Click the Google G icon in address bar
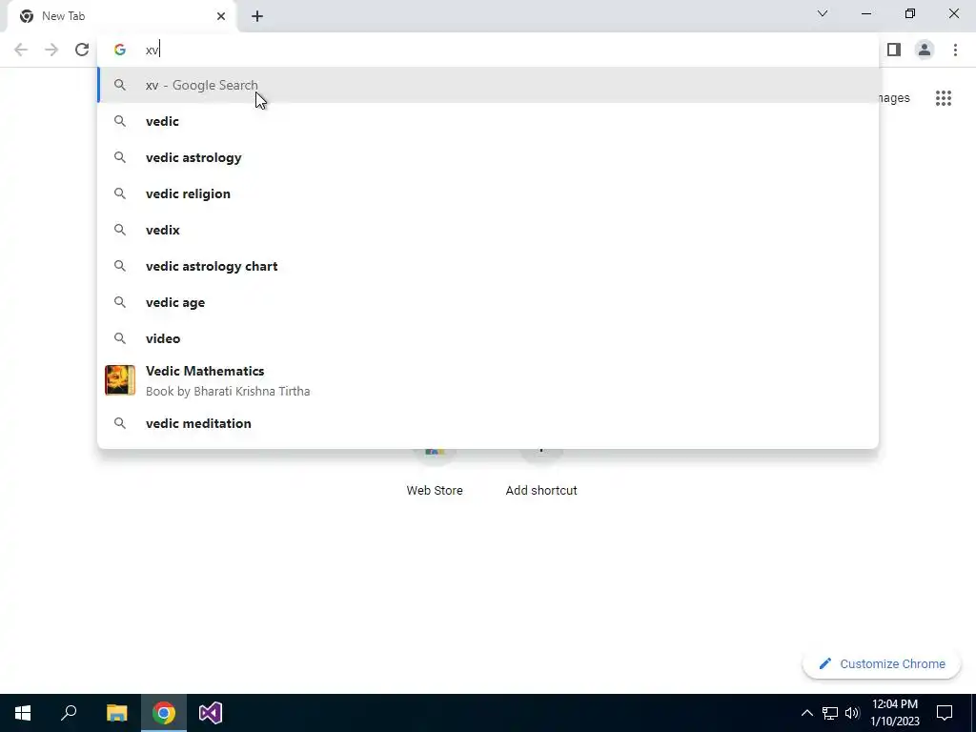Image resolution: width=976 pixels, height=732 pixels. click(119, 50)
